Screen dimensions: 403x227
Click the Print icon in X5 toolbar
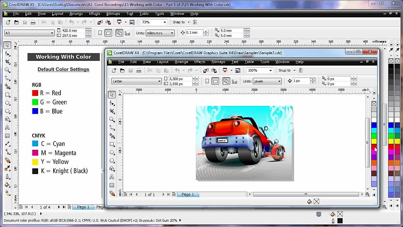pos(33,22)
